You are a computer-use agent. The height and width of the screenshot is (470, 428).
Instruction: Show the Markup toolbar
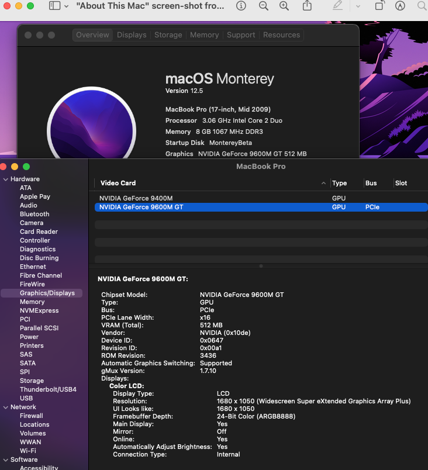click(400, 6)
